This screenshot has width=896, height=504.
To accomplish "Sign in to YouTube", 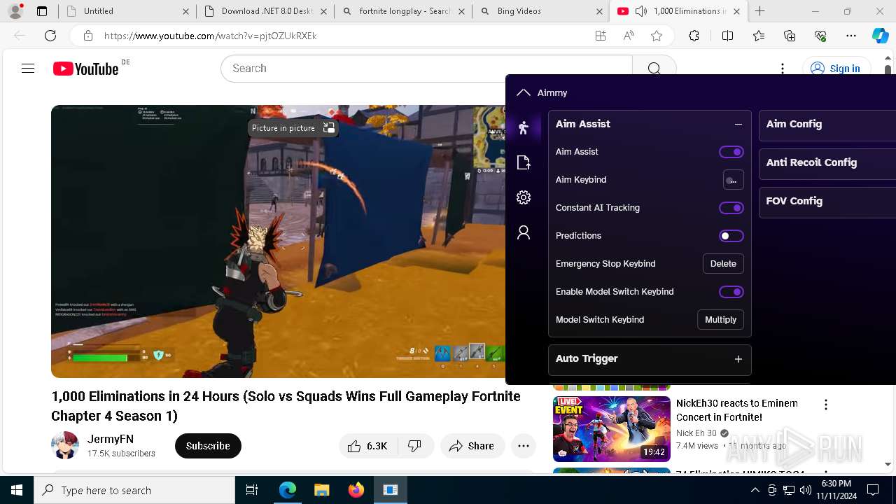I will pos(835,69).
